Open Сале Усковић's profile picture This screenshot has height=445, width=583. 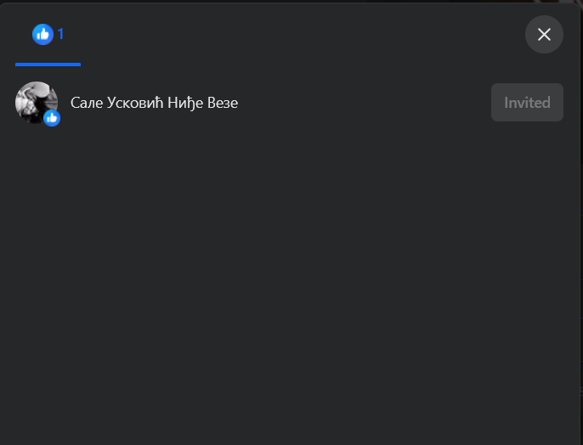(x=37, y=103)
